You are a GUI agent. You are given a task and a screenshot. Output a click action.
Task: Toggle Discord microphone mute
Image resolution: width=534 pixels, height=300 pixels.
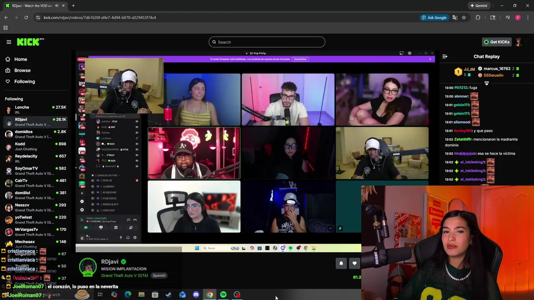(121, 237)
